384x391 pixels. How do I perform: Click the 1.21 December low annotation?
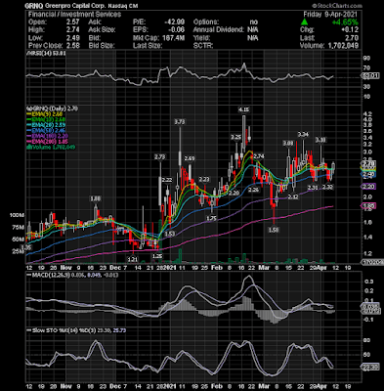pyautogui.click(x=132, y=259)
